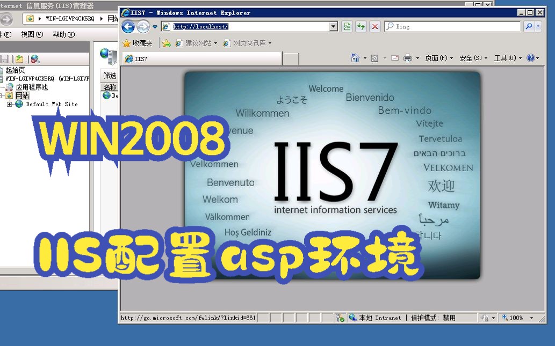This screenshot has height=346, width=555.
Task: Select the IIS7 browser tab
Action: point(203,58)
